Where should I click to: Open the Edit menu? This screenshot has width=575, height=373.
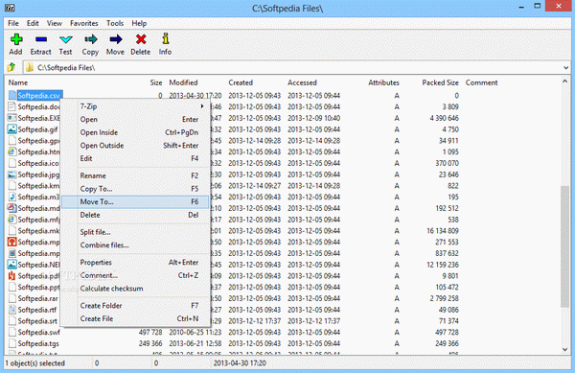(33, 23)
